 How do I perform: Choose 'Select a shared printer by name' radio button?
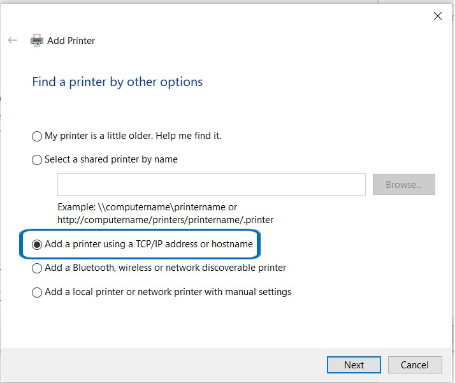(37, 160)
